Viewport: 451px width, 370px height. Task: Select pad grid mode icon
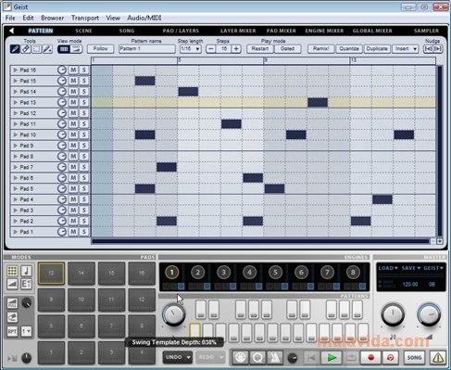pyautogui.click(x=12, y=271)
